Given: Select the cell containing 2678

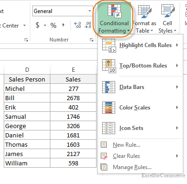Looking at the screenshot, I should pyautogui.click(x=73, y=98).
